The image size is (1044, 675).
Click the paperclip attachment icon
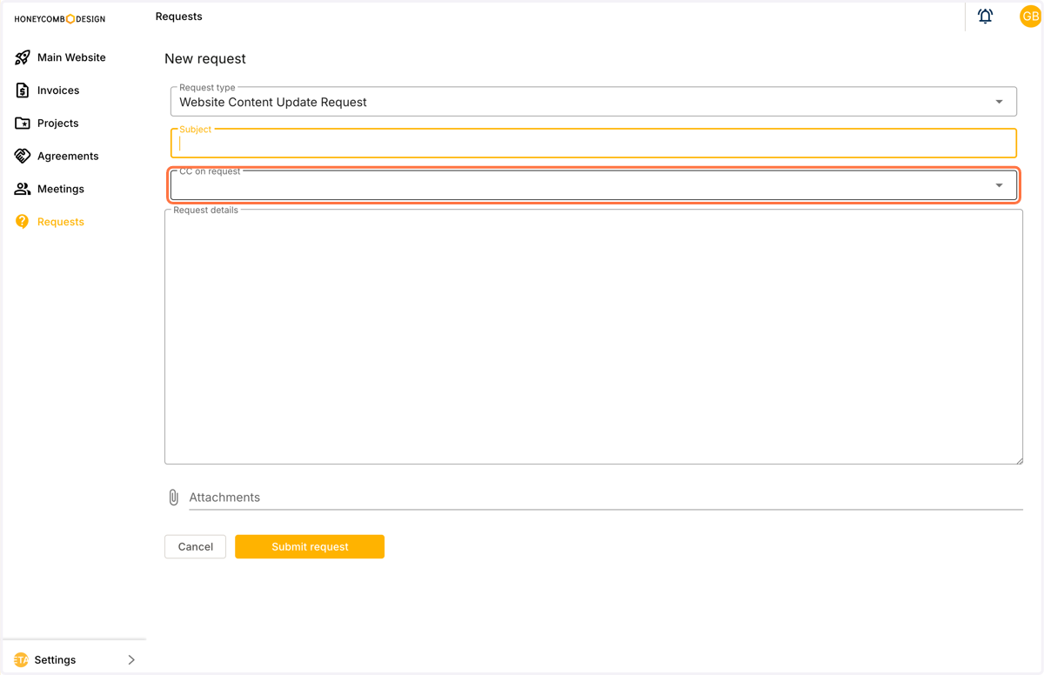coord(173,498)
